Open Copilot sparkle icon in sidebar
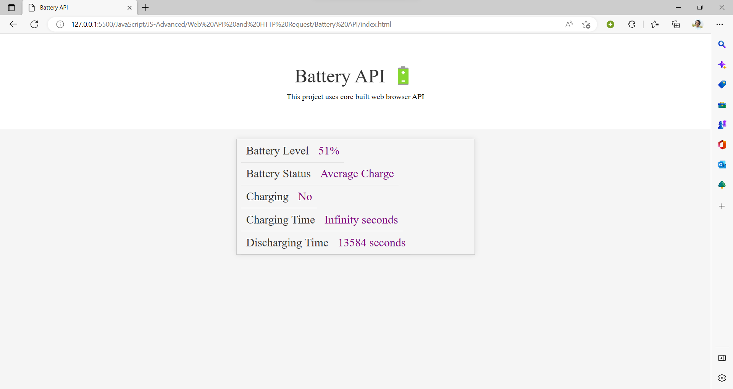Screen dimensions: 733x389 722,65
